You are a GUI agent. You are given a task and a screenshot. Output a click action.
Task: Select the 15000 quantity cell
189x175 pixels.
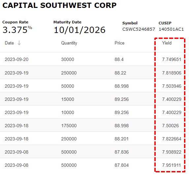pos(68,99)
